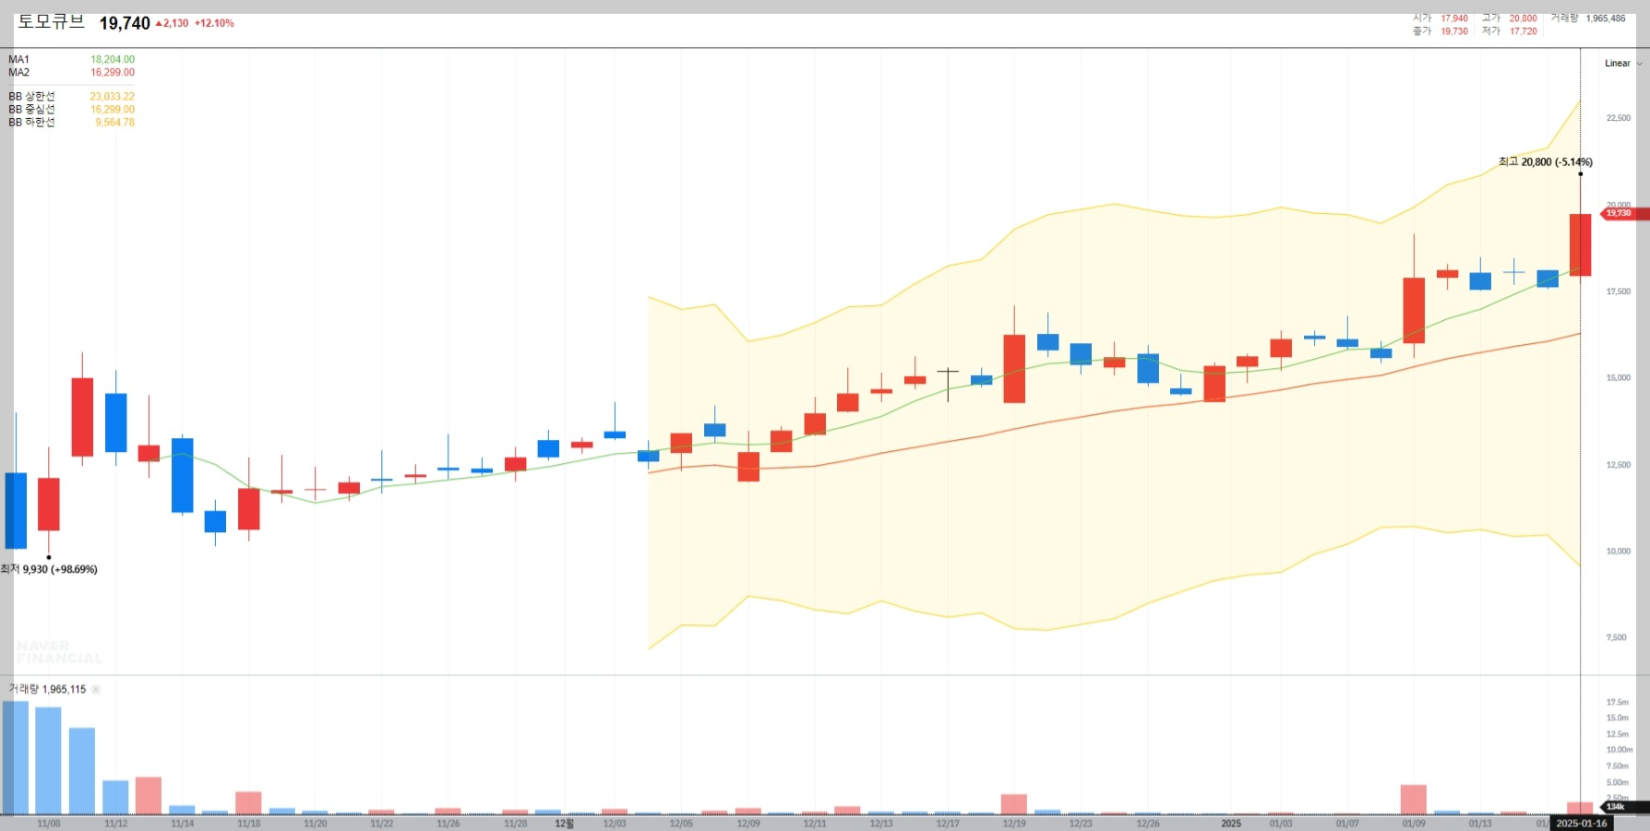The image size is (1650, 831).
Task: Remove the 거래량 volume indicator with its x icon
Action: point(96,689)
